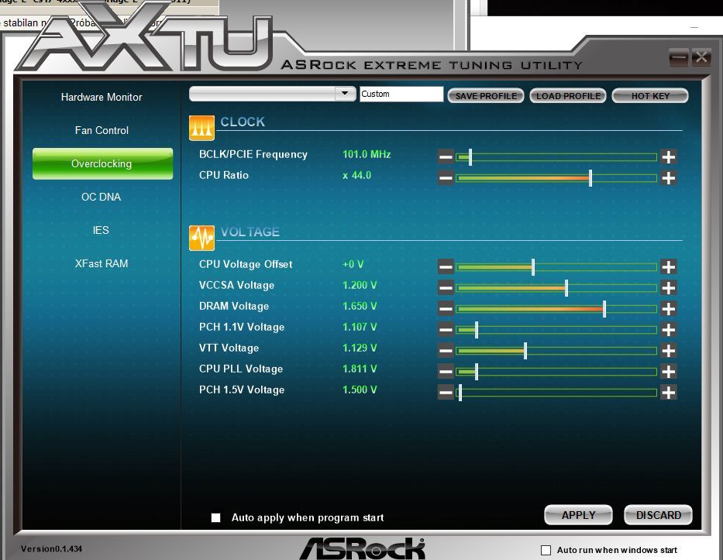This screenshot has height=560, width=723.
Task: Open XFast RAM section
Action: click(x=102, y=263)
